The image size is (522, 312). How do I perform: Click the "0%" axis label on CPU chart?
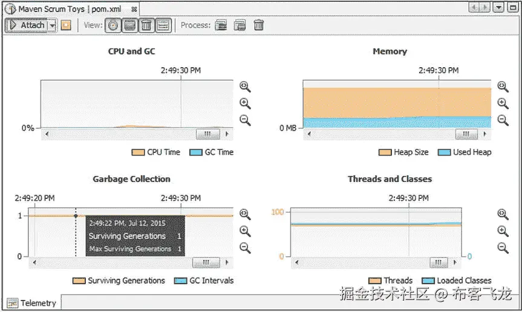click(x=28, y=128)
